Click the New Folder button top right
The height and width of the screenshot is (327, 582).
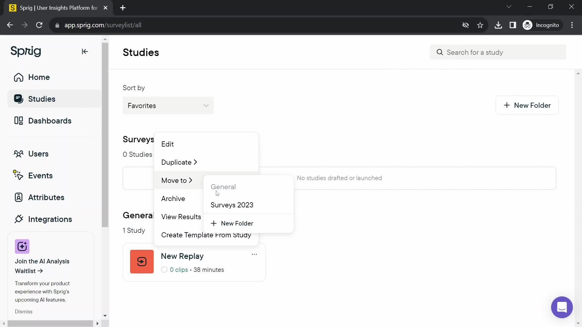coord(529,106)
